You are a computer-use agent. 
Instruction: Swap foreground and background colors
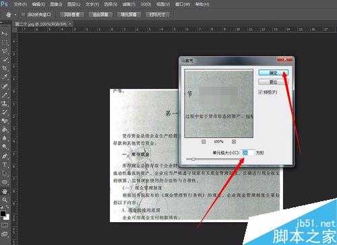pos(7,207)
